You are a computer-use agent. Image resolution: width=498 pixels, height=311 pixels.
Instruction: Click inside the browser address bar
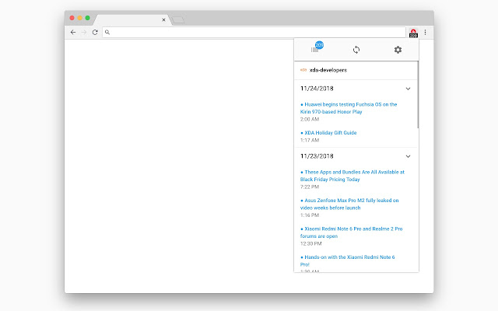pyautogui.click(x=254, y=32)
